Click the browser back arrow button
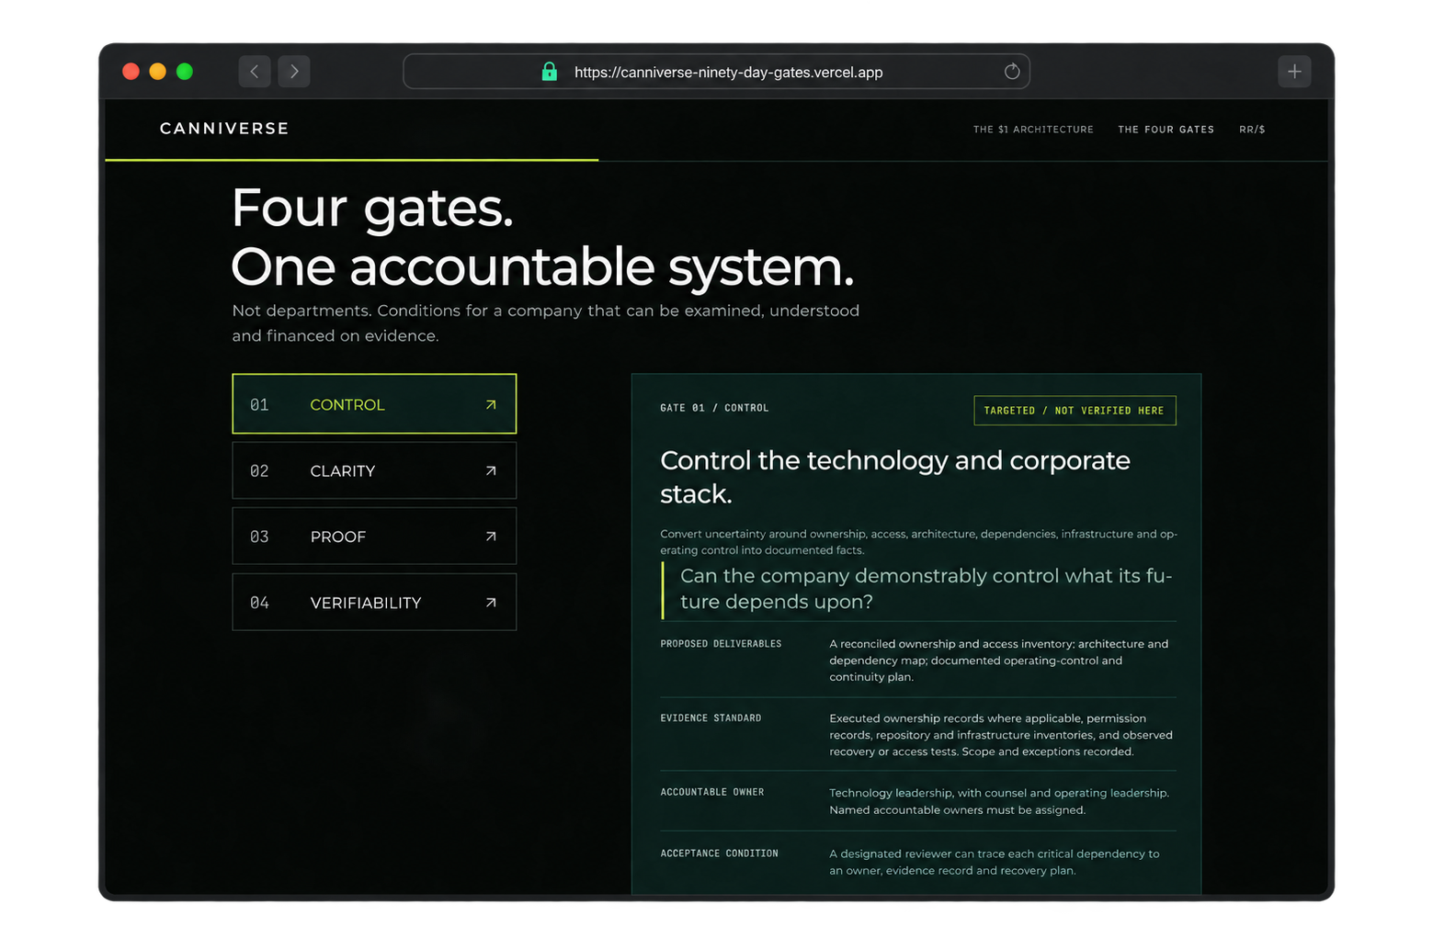This screenshot has width=1433, height=927. click(255, 71)
